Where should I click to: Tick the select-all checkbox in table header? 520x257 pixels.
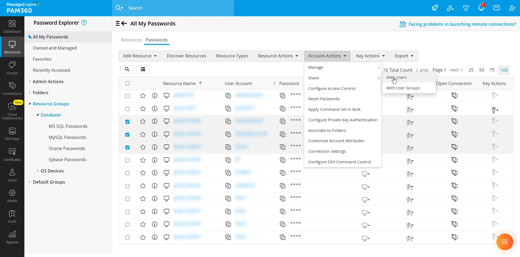click(x=128, y=83)
